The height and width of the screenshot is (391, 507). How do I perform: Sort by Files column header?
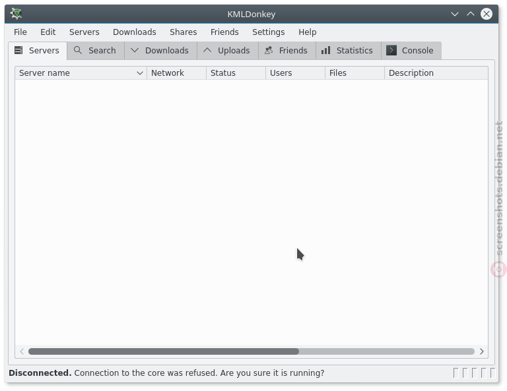355,73
